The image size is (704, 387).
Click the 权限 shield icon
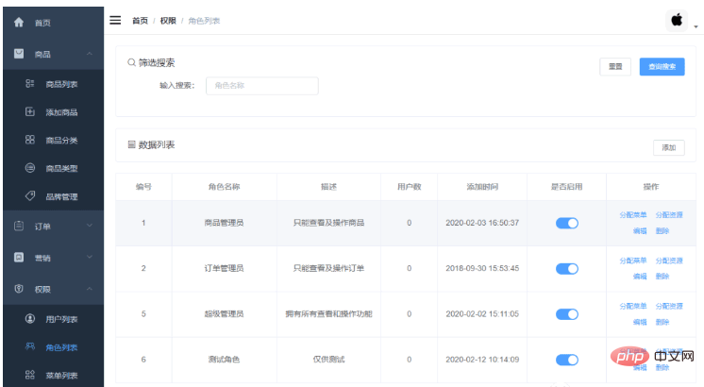[19, 289]
